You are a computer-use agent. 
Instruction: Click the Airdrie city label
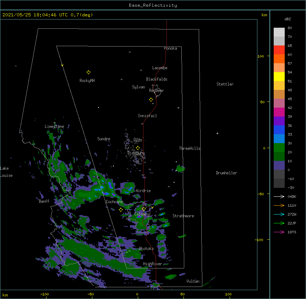143,191
